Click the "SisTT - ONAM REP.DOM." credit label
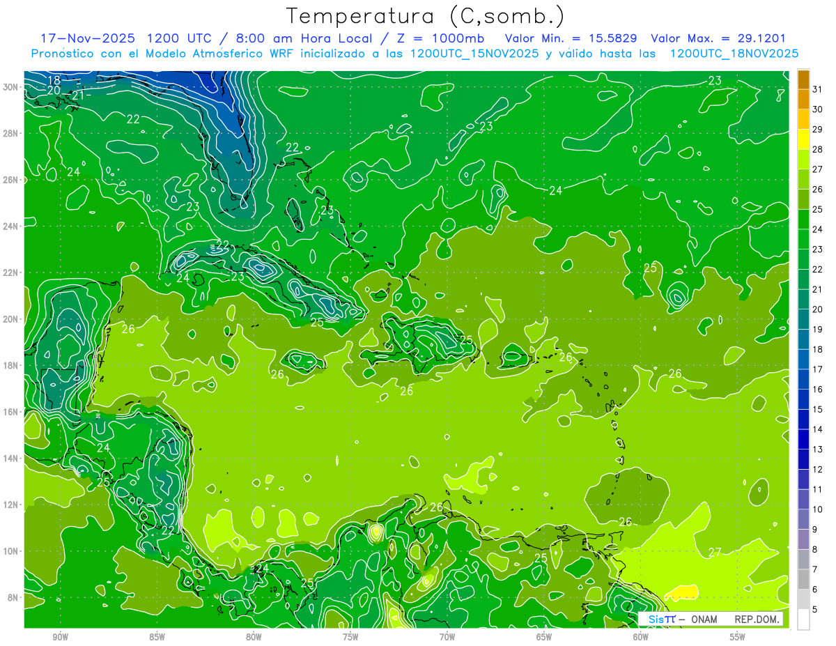This screenshot has width=836, height=646. tap(711, 619)
